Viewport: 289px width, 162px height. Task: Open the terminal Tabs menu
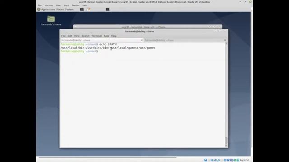[x=107, y=36]
